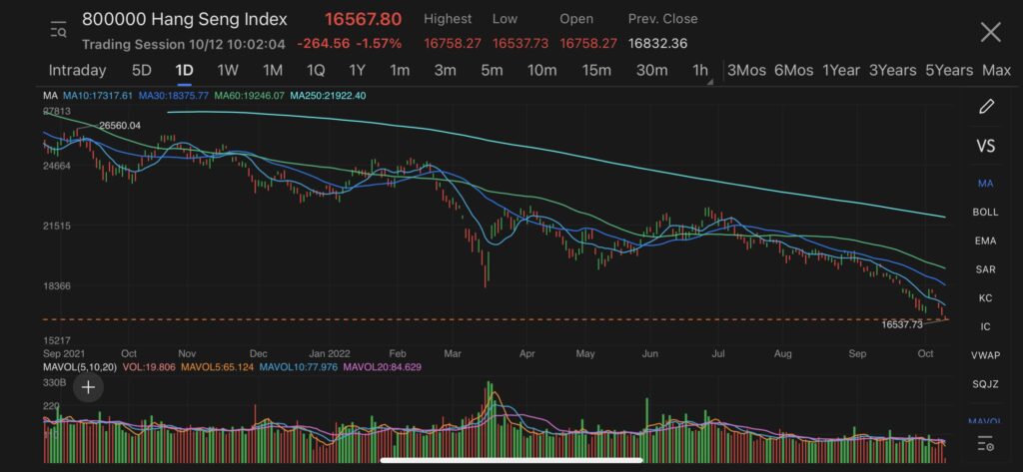Screen dimensions: 1023x472
Task: Toggle the IC indicator
Action: coord(985,326)
